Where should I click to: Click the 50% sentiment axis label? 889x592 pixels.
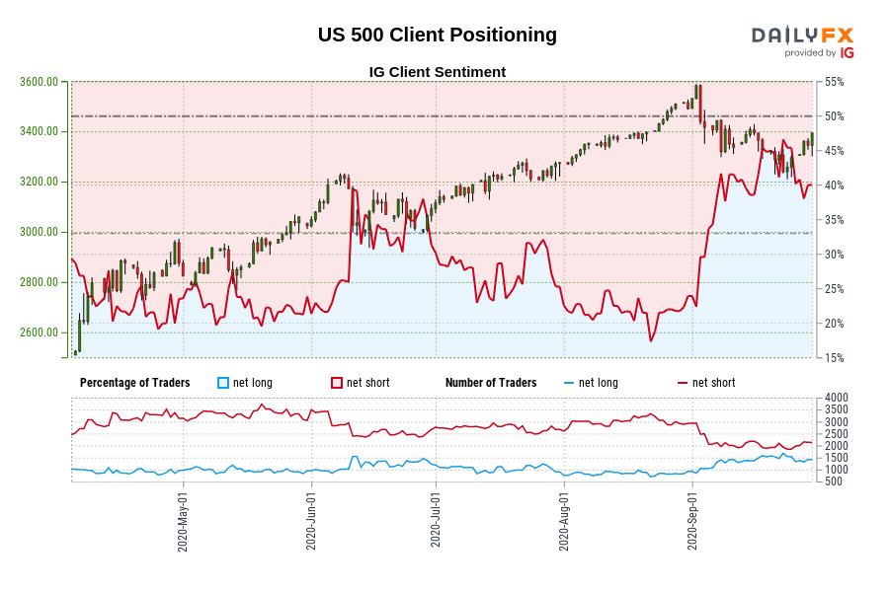tap(834, 116)
